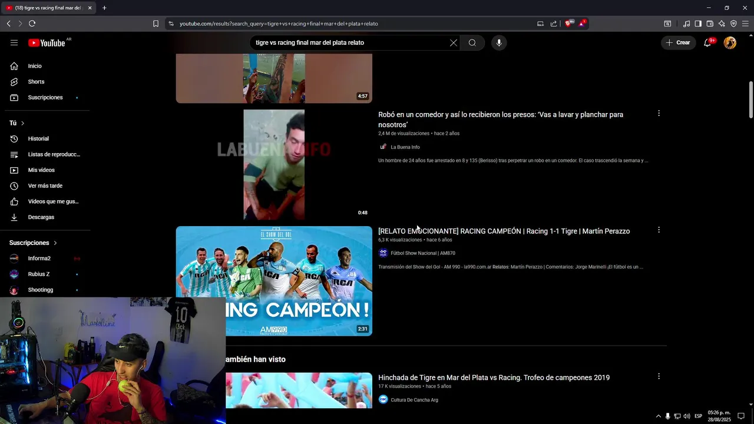Image resolution: width=754 pixels, height=424 pixels.
Task: Reload the page in browser toolbar
Action: pos(32,24)
